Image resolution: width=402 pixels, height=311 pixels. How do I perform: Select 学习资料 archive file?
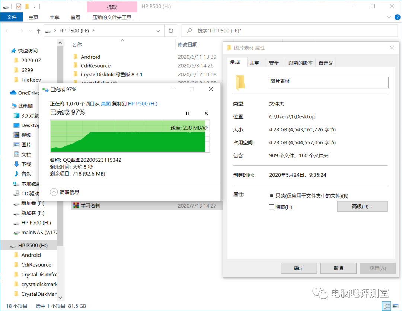[x=90, y=206]
